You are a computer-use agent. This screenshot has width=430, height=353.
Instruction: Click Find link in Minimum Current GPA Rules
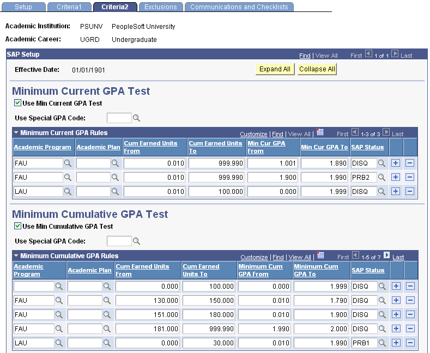click(277, 134)
